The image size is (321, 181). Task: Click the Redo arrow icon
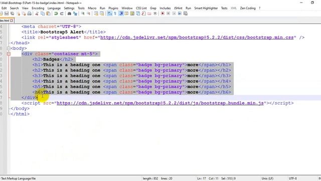point(62,14)
